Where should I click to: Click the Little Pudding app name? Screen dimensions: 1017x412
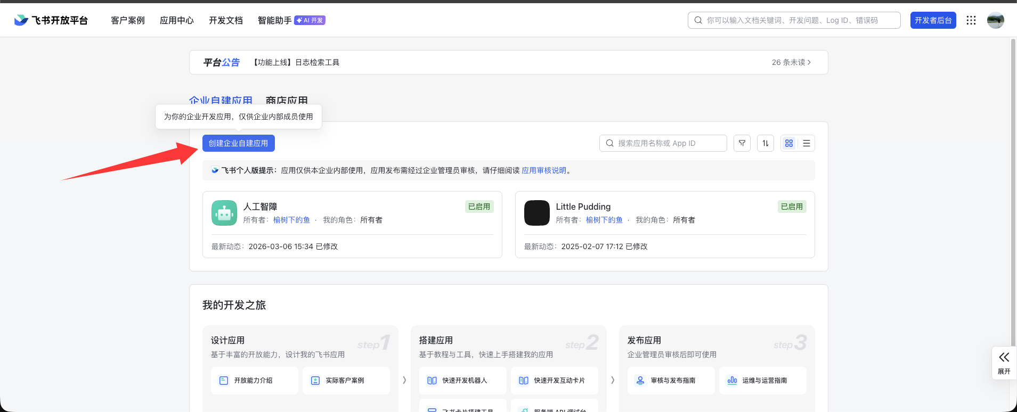[583, 207]
